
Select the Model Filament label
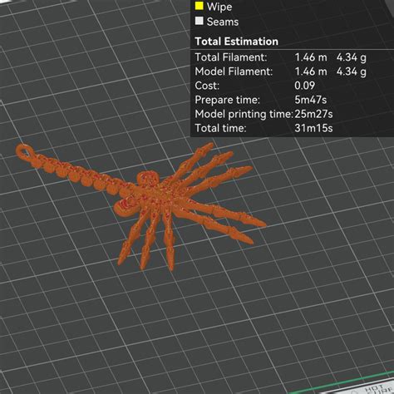(x=234, y=71)
